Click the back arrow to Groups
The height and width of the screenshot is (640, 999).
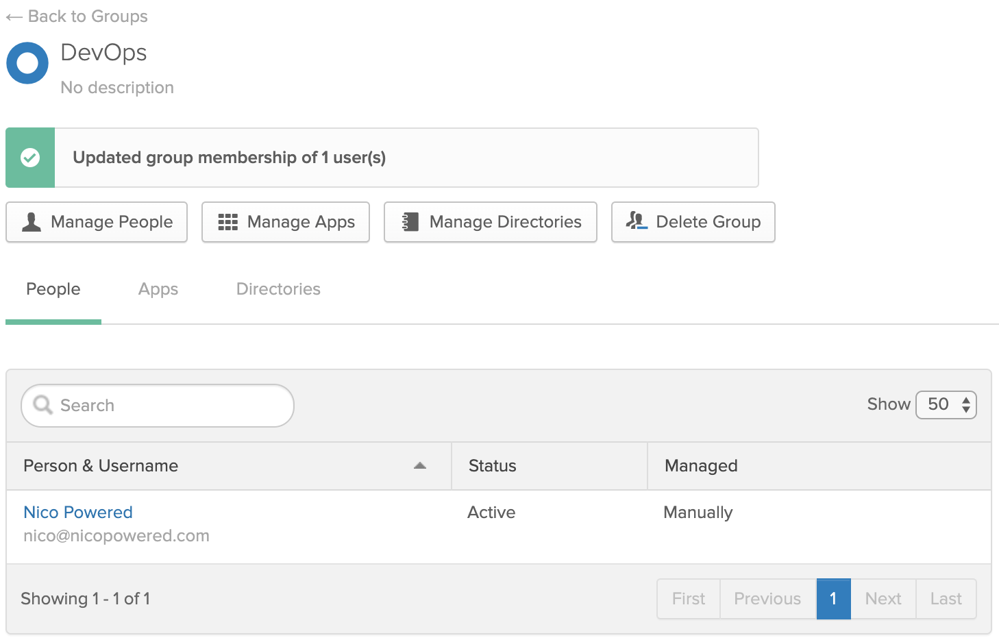click(14, 17)
